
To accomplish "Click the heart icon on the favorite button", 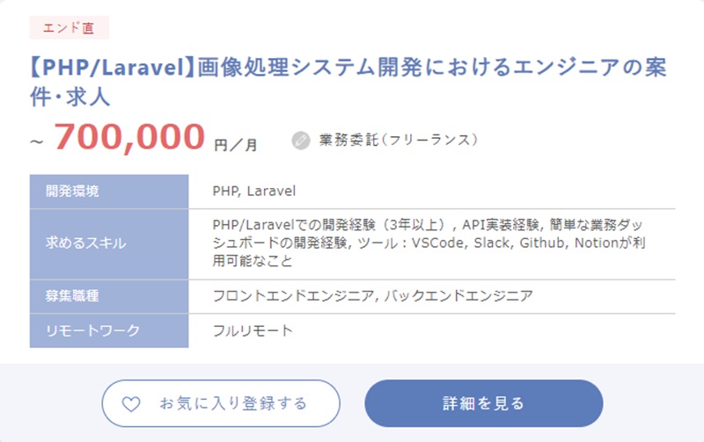I will coord(130,404).
